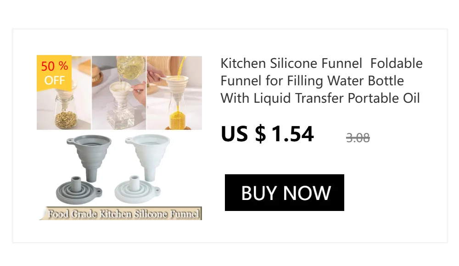This screenshot has height=266, width=459.
Task: Click the 50% OFF discount badge
Action: 54,73
